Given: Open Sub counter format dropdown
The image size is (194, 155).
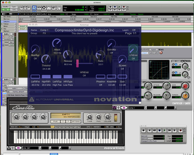Looking at the screenshot, I should [x=86, y=10].
